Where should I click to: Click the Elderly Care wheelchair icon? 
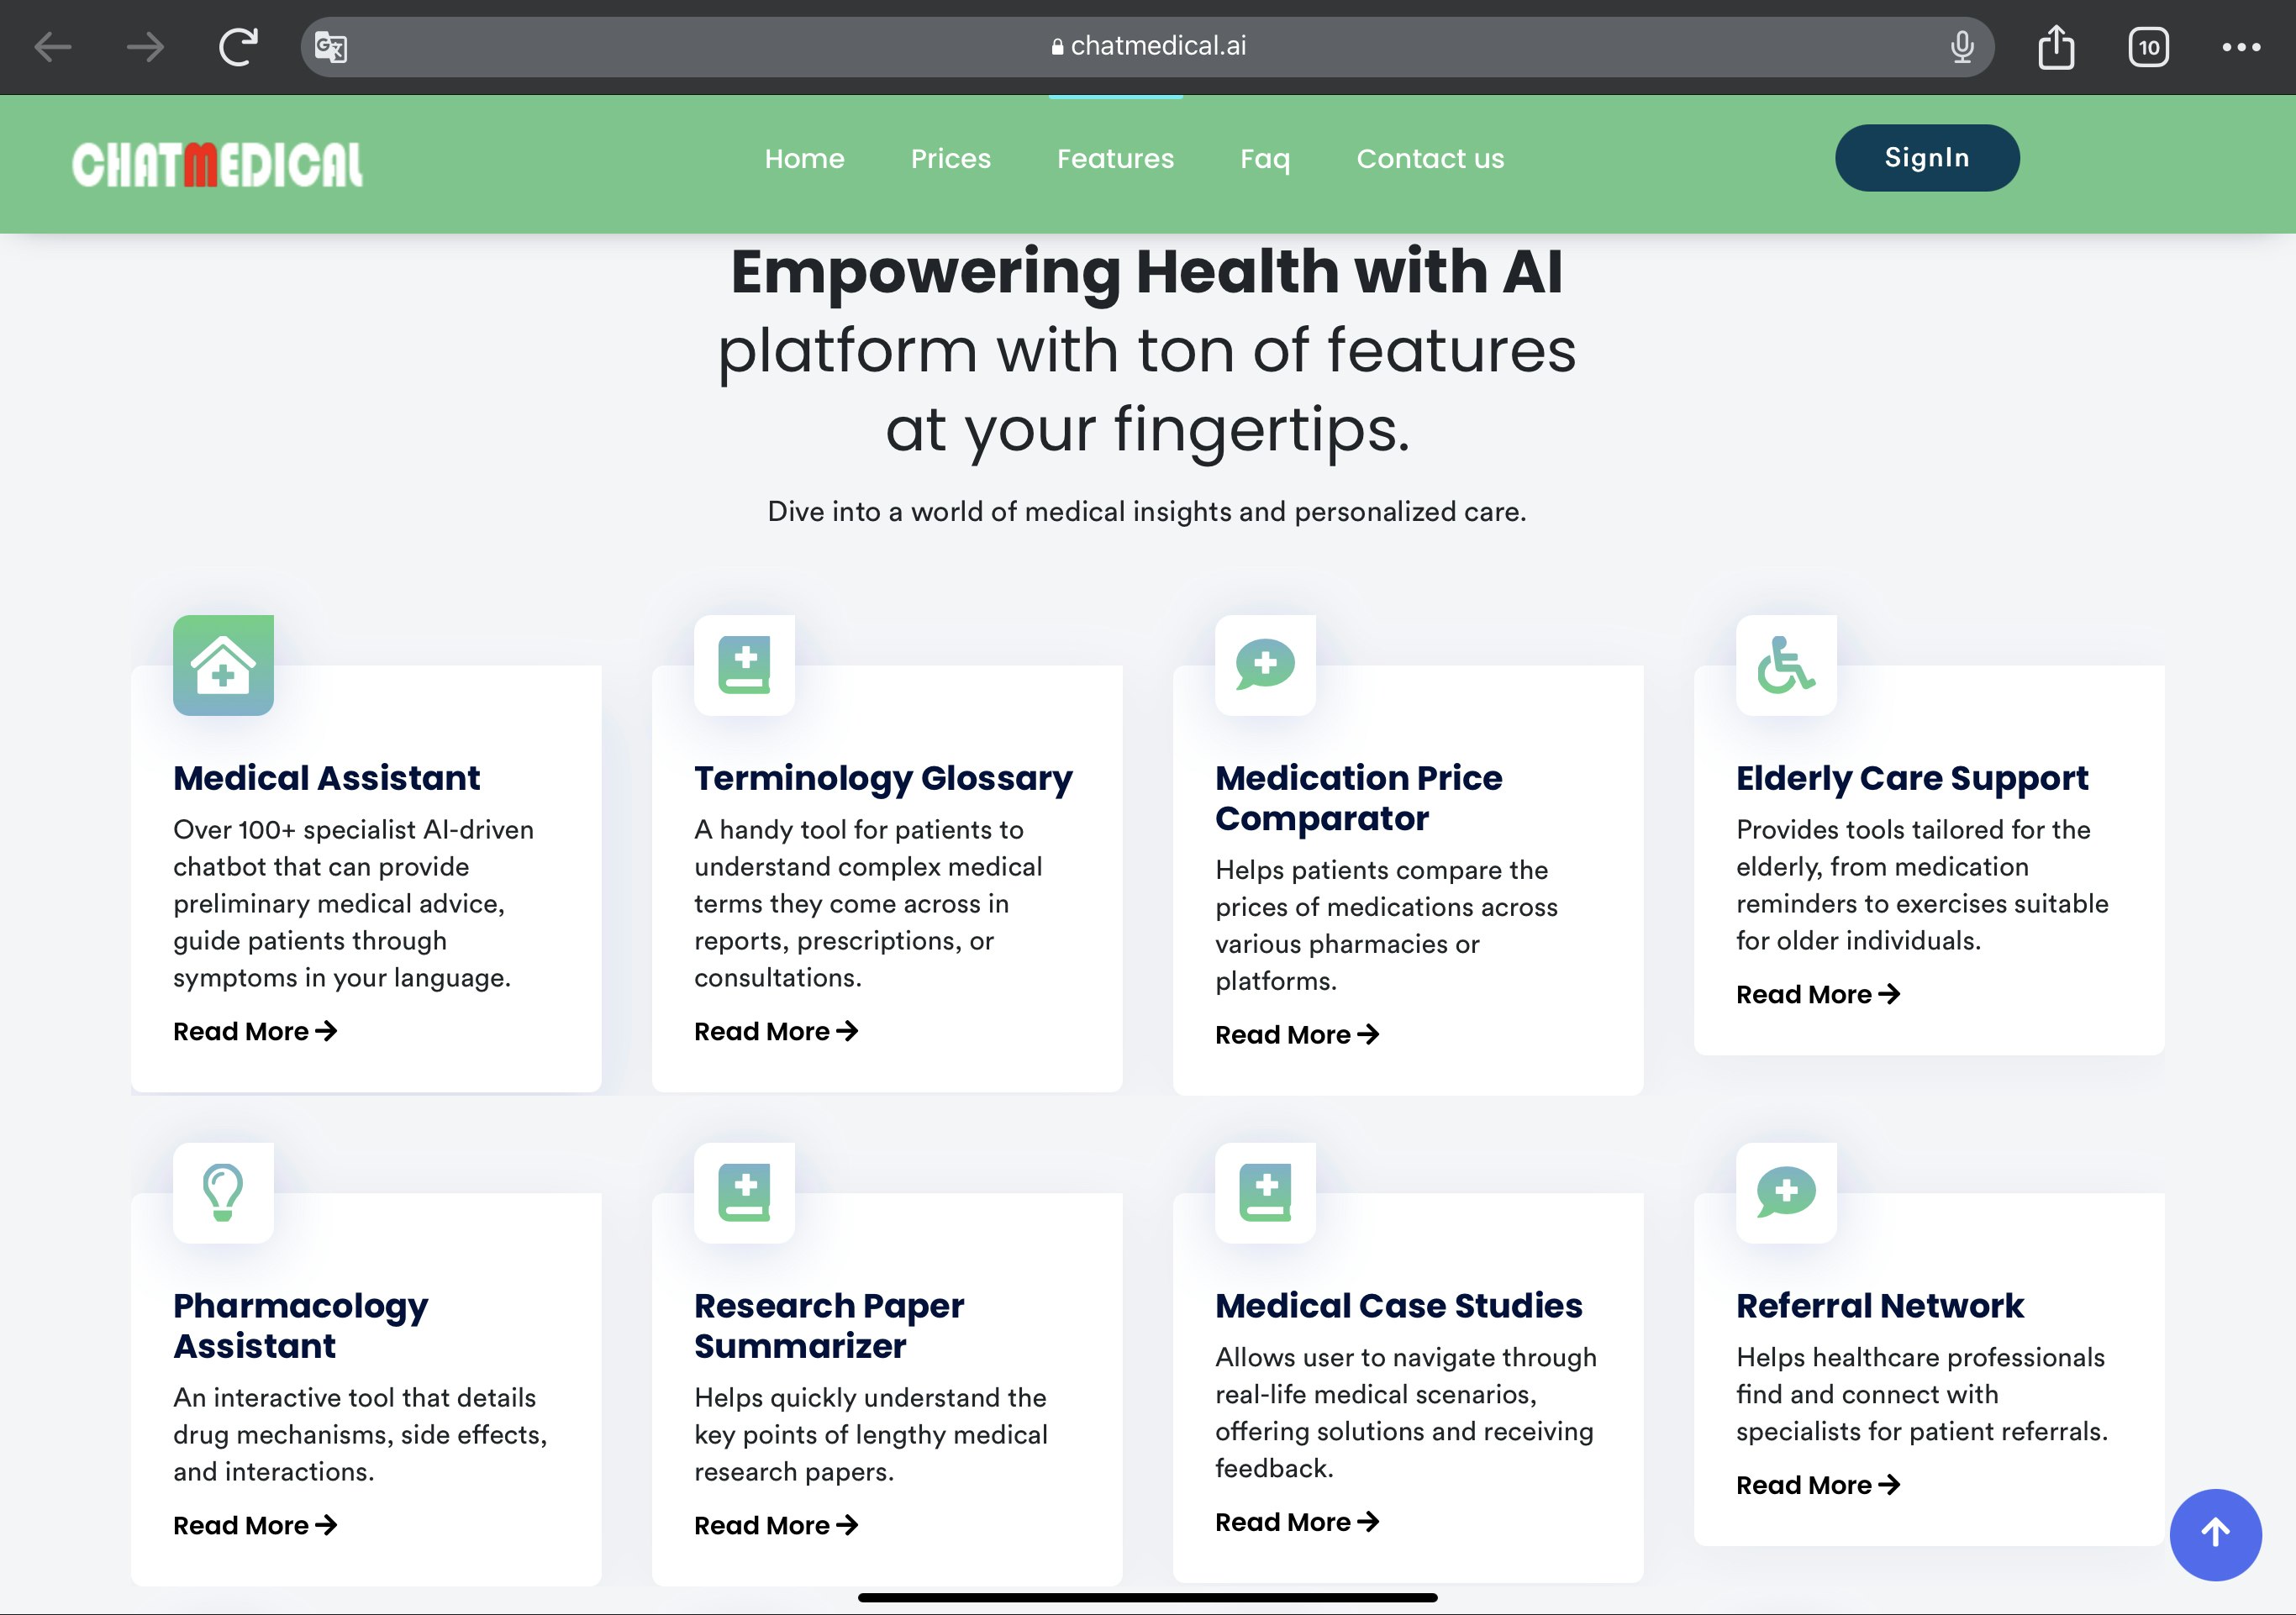1786,665
